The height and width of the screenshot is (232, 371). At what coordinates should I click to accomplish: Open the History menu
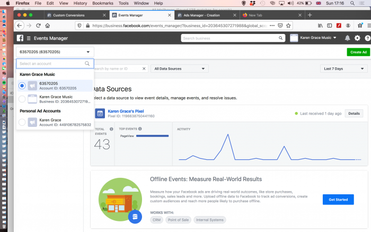pos(80,3)
